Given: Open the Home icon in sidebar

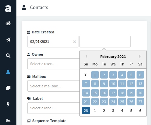Looking at the screenshot, I should (x=8, y=23).
